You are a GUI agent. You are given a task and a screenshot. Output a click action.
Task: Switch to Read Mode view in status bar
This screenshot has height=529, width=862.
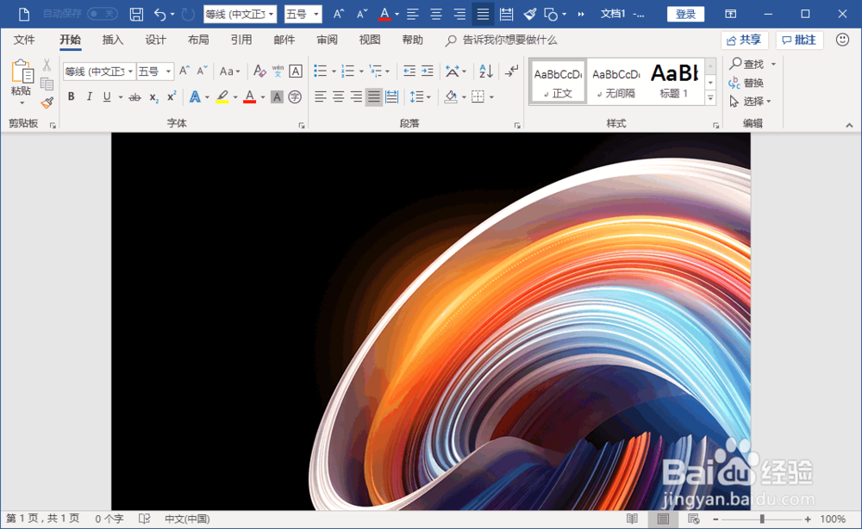(632, 520)
